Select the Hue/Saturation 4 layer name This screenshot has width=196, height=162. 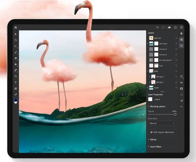(165, 60)
